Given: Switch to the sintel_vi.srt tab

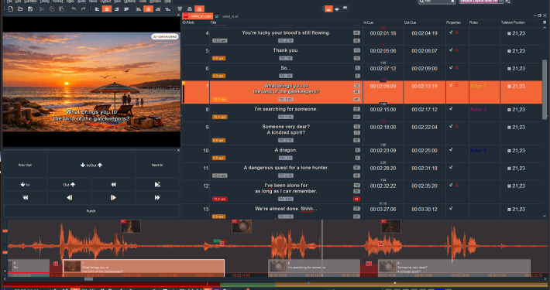Looking at the screenshot, I should (x=227, y=16).
